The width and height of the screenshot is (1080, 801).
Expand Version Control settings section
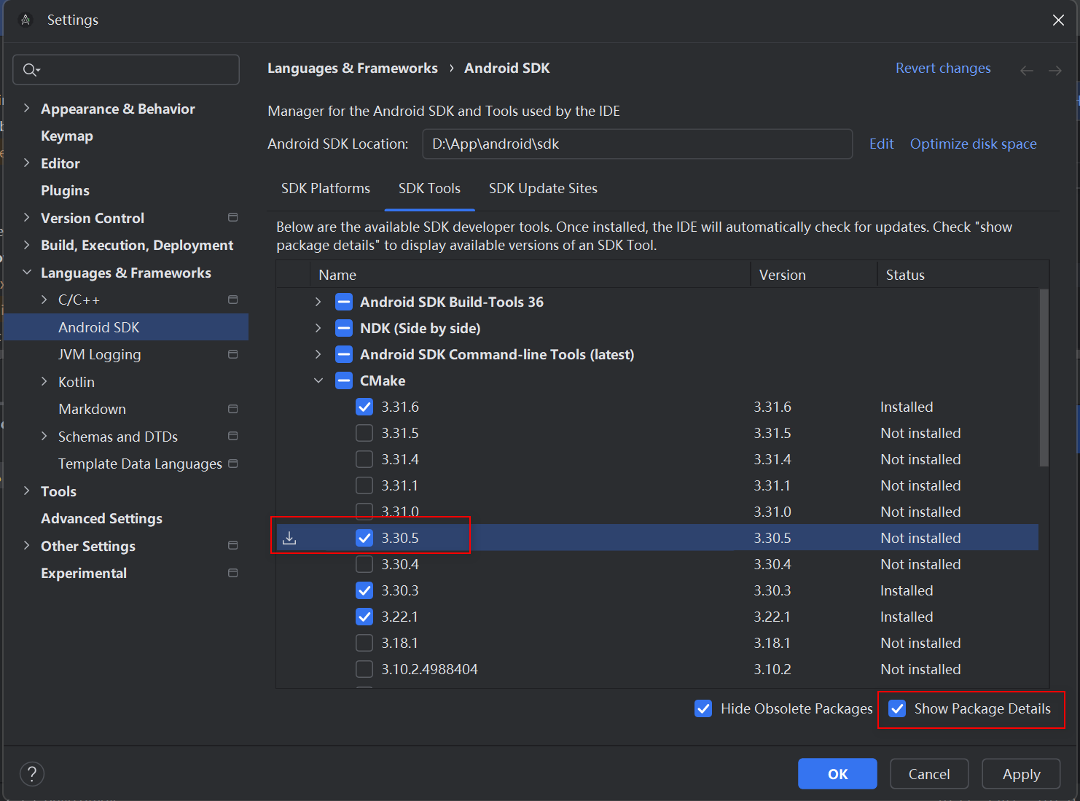pos(26,217)
